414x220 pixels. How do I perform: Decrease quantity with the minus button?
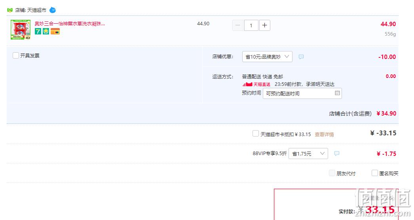click(237, 25)
